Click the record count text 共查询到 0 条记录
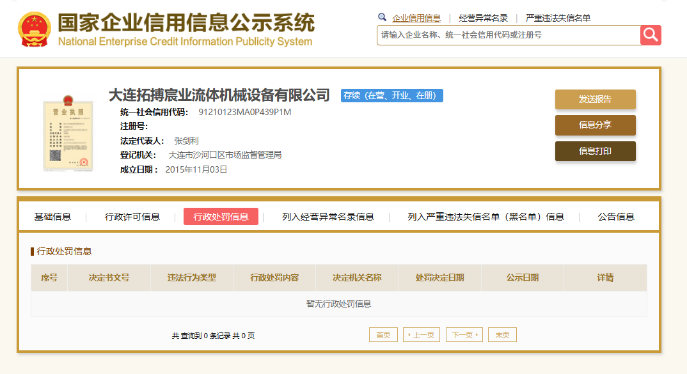Image resolution: width=687 pixels, height=374 pixels. (x=201, y=336)
